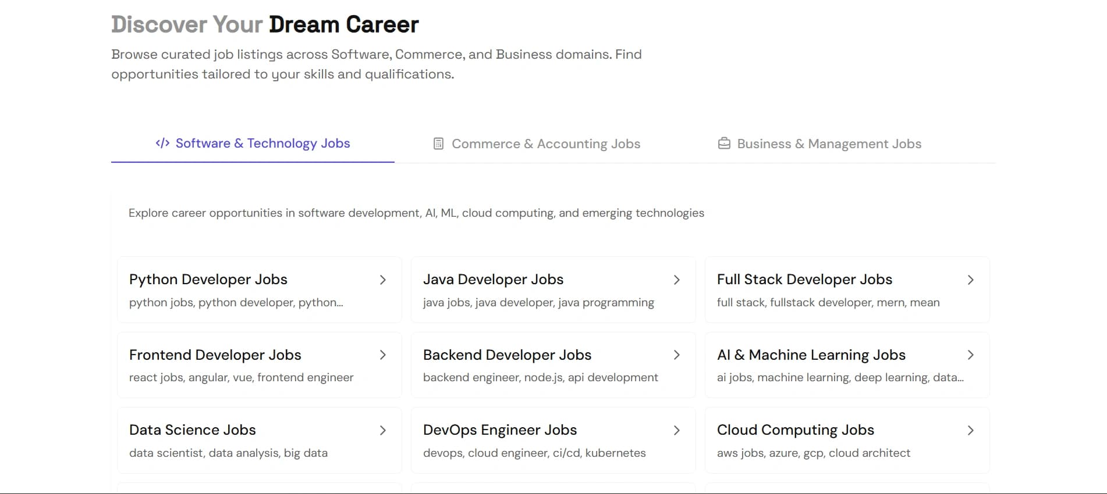Viewport: 1107px width, 494px height.
Task: Expand the Full Stack Developer Jobs chevron
Action: tap(971, 280)
